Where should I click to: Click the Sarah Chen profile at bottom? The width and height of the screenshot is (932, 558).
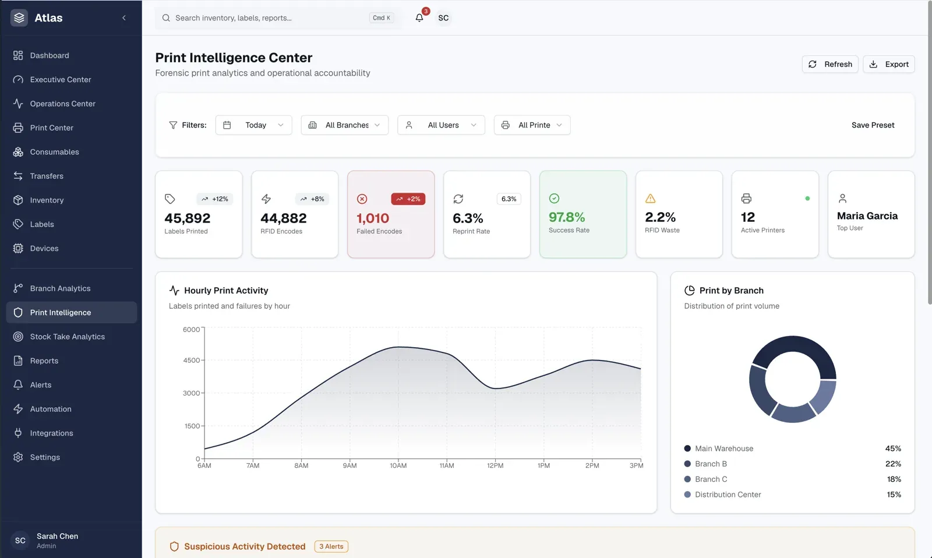click(x=71, y=541)
